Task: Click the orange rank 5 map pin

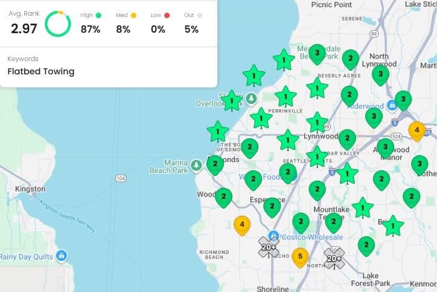Action: (x=300, y=256)
